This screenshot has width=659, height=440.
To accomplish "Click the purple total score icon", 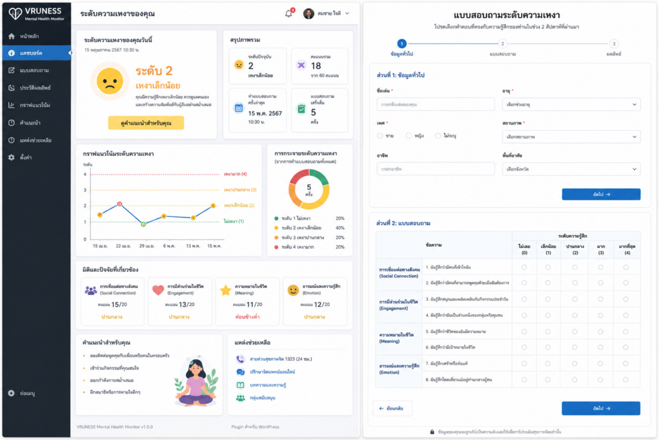I will click(x=301, y=65).
